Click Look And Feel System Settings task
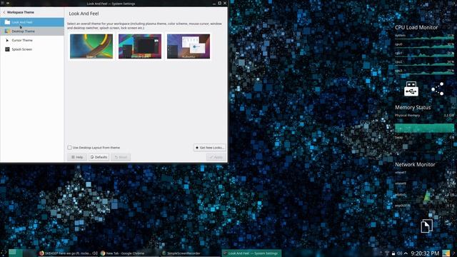This screenshot has width=457, height=257. (x=251, y=253)
